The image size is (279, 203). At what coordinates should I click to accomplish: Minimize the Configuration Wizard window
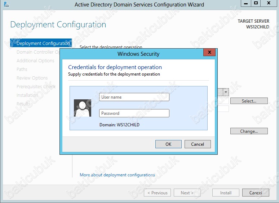click(x=246, y=3)
